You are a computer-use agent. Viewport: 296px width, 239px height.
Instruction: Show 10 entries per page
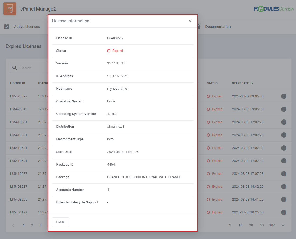click(241, 225)
